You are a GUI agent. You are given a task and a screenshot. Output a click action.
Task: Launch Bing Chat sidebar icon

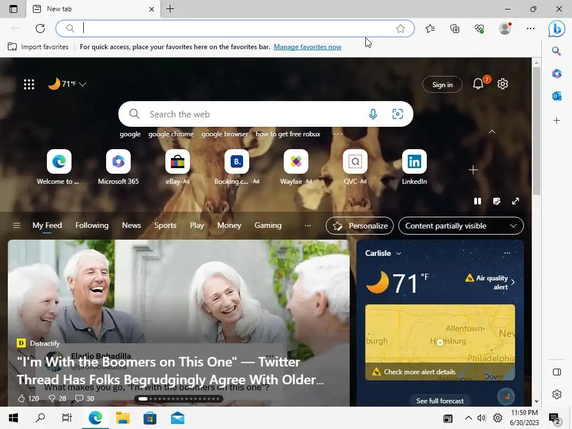[557, 28]
